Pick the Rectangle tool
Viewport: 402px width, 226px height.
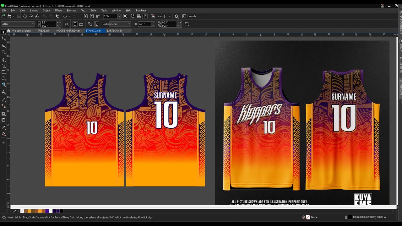click(x=3, y=72)
